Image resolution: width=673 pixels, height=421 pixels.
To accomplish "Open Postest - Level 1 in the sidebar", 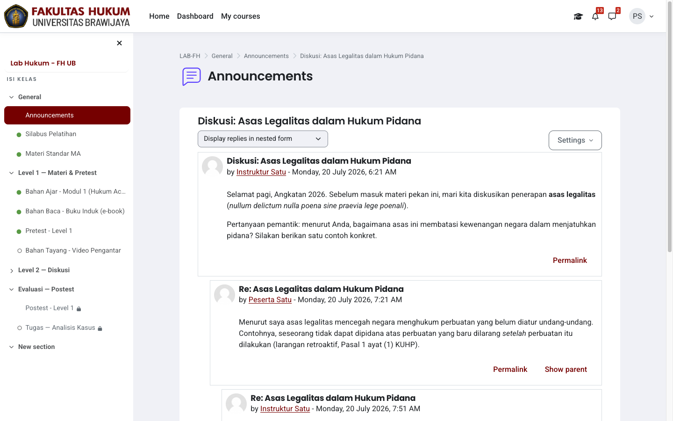I will point(50,308).
